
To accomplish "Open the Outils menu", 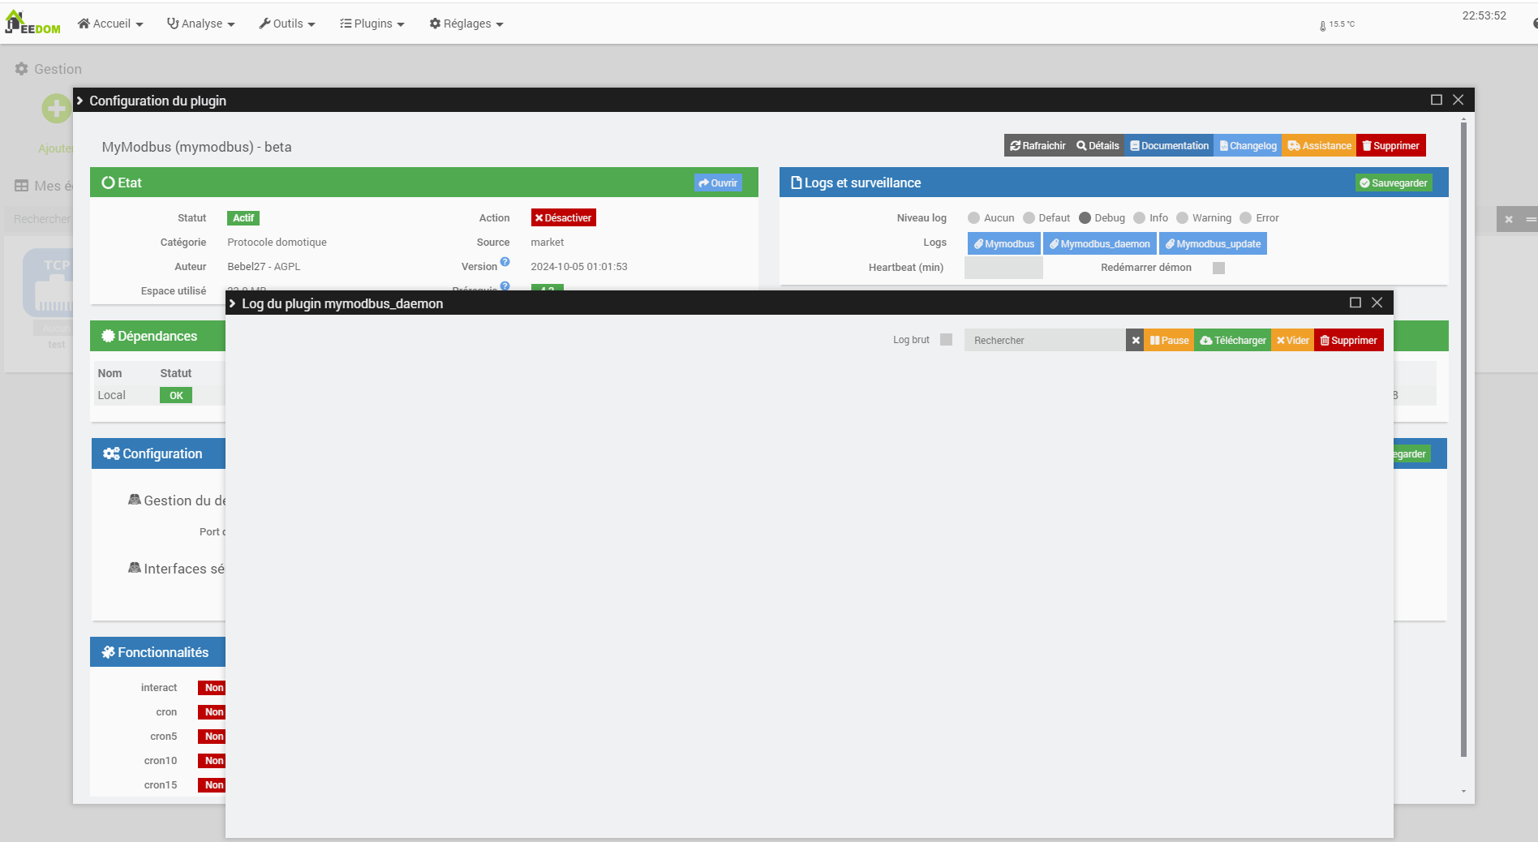I will [287, 24].
